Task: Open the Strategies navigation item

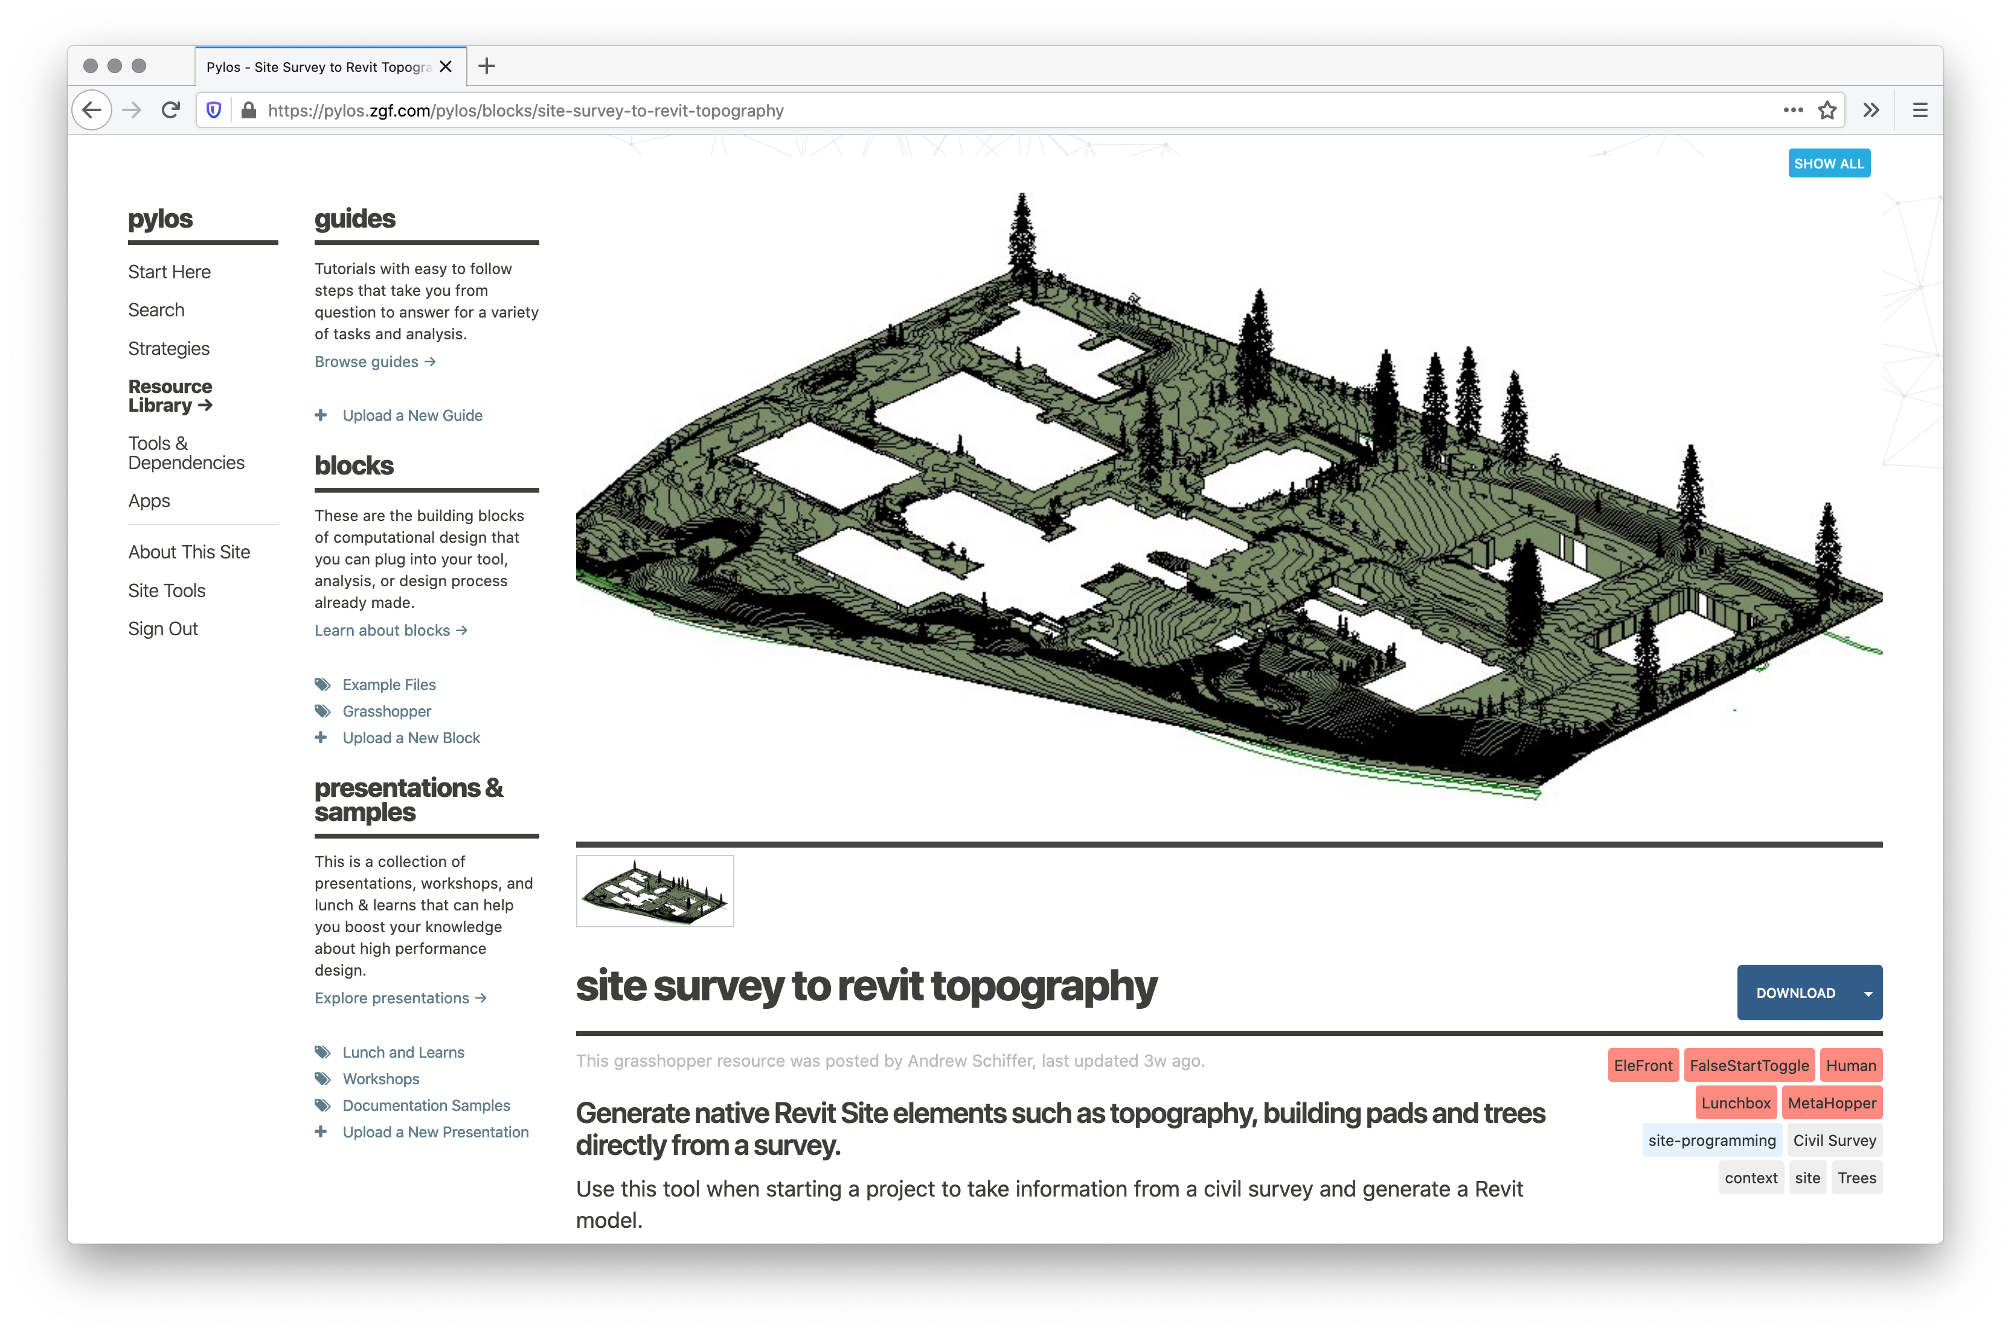Action: (x=168, y=348)
